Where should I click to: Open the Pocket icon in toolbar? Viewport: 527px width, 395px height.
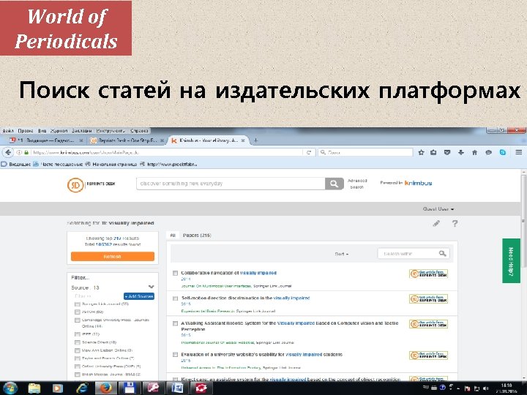(447, 152)
